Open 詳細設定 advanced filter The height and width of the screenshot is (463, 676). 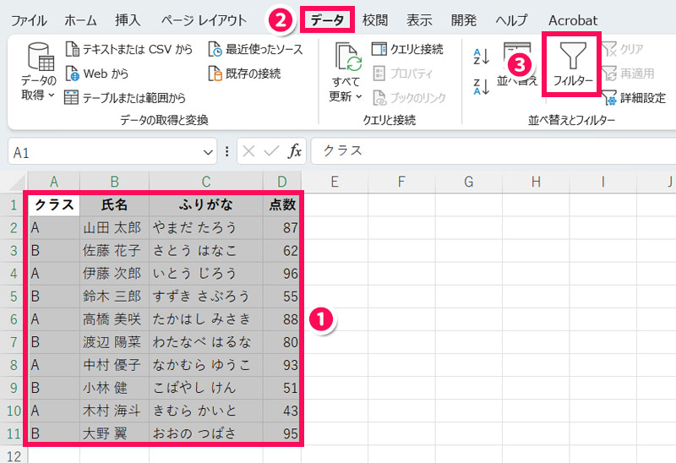click(634, 98)
